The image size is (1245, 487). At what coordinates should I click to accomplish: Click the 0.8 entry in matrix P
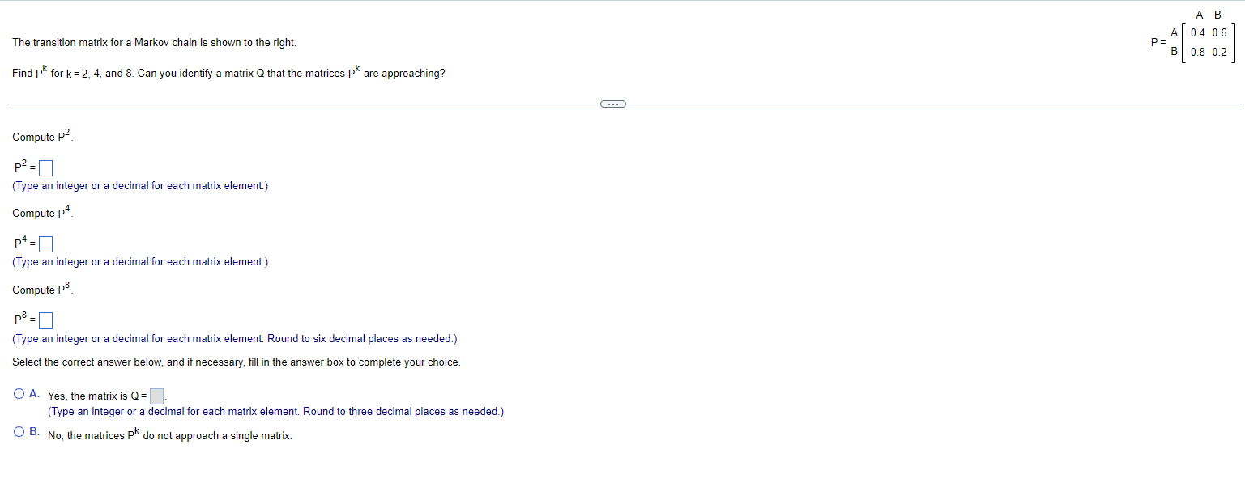(x=1198, y=52)
